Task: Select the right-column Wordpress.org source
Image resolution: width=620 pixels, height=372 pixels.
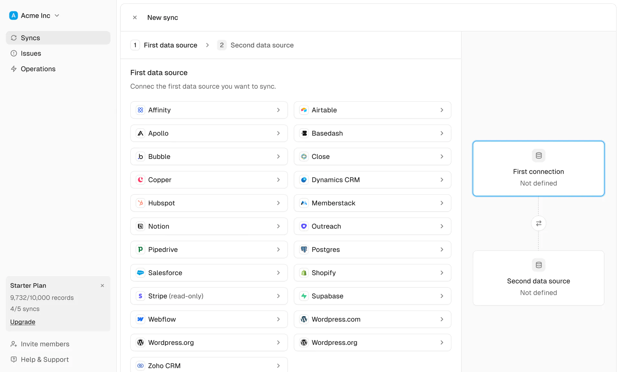Action: coord(372,343)
